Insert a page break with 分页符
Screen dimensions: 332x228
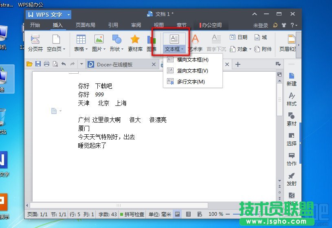click(35, 43)
